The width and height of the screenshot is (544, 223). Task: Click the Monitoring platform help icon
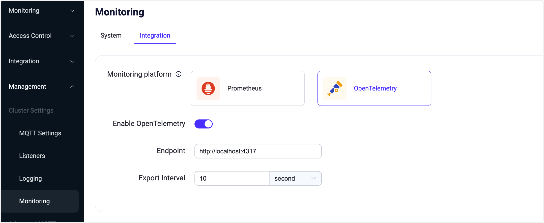(x=178, y=74)
